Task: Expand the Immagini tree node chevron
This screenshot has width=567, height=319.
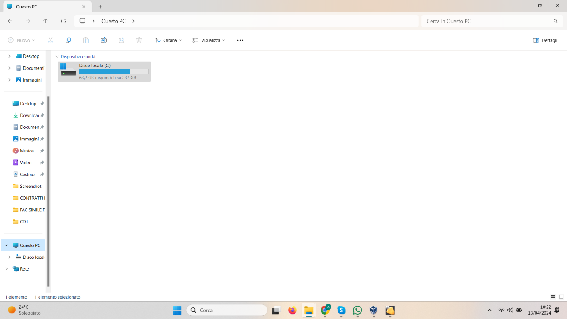Action: pyautogui.click(x=9, y=80)
